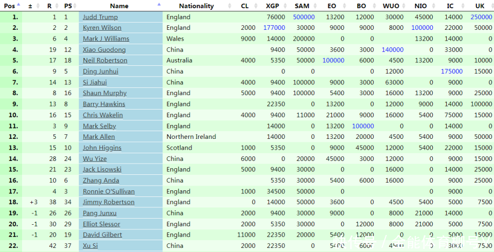The height and width of the screenshot is (252, 494).
Task: Click Ronnie O'Sullivan name link
Action: (x=109, y=191)
